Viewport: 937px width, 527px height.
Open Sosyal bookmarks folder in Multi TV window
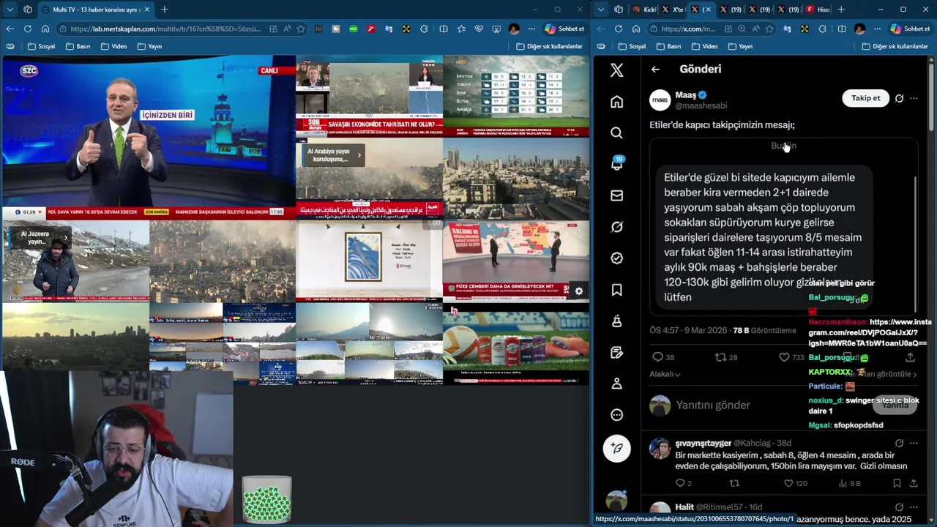click(41, 46)
